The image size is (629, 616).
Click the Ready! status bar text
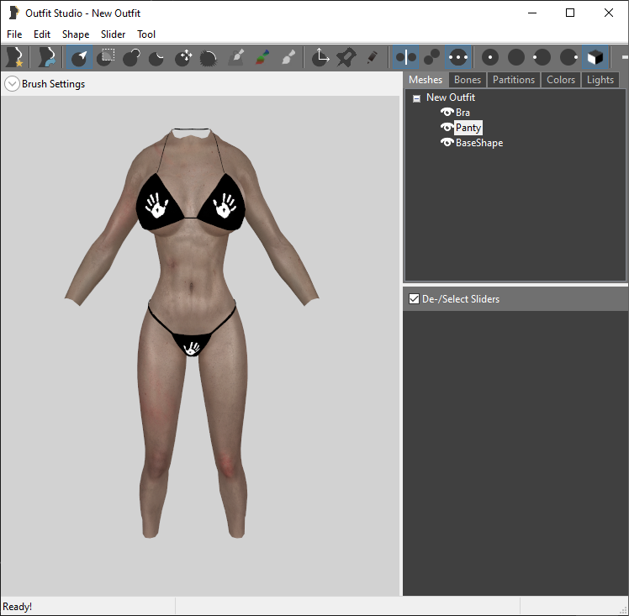coord(18,607)
